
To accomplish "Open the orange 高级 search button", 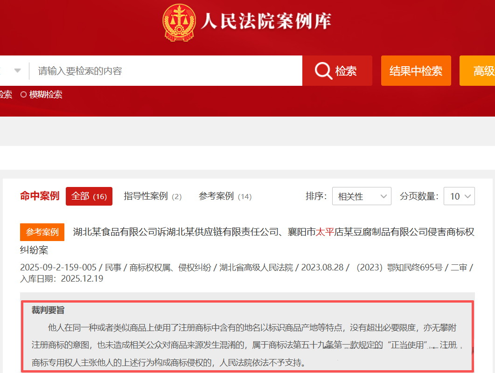I will click(481, 71).
